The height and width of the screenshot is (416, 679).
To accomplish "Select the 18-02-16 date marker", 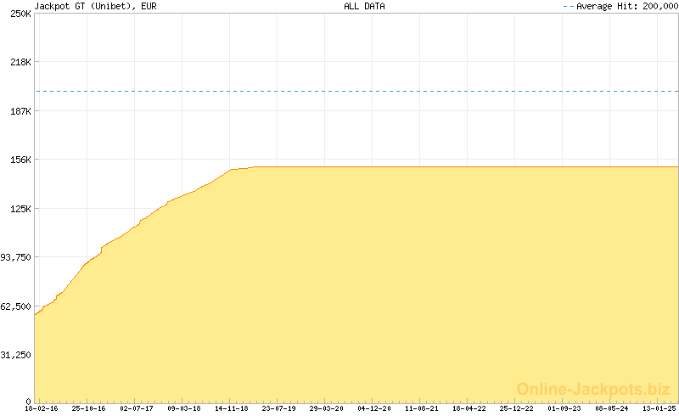I will [x=41, y=409].
